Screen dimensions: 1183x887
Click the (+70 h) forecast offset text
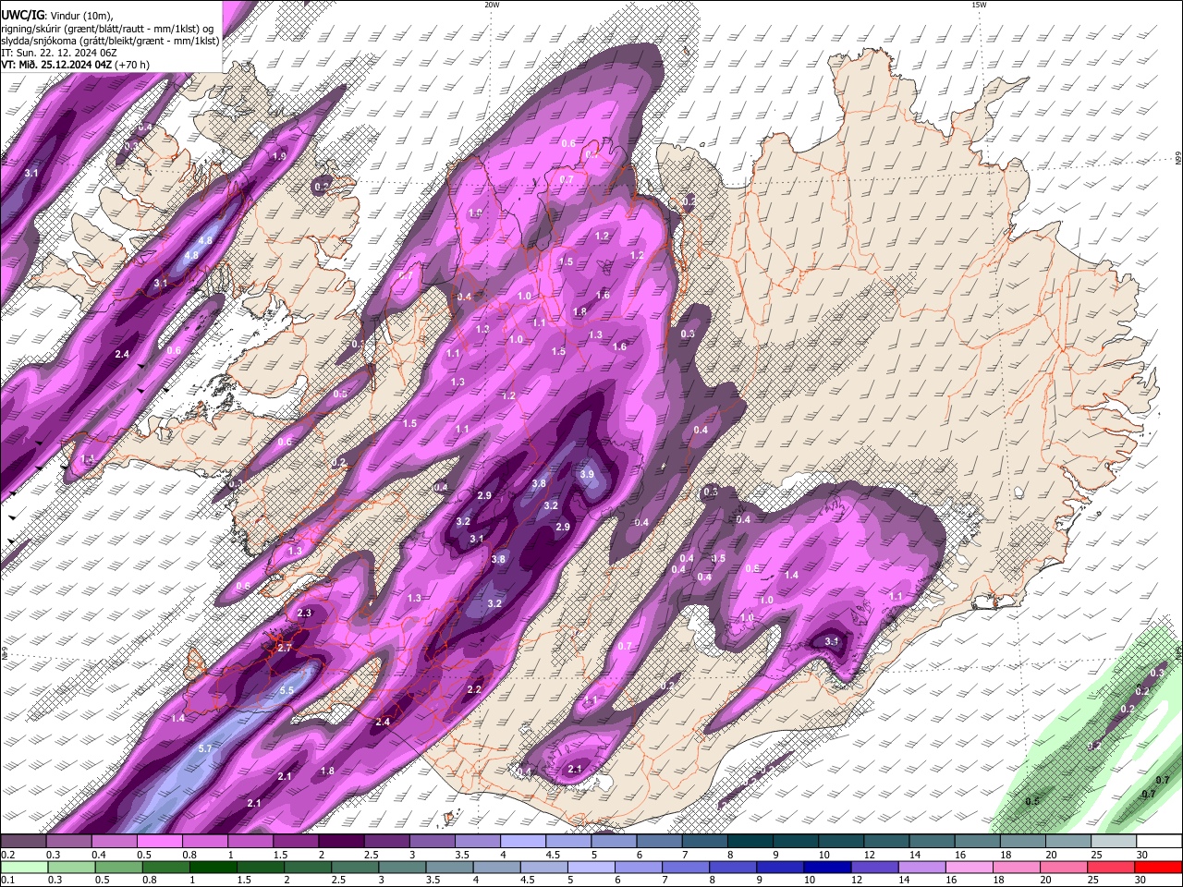click(133, 65)
